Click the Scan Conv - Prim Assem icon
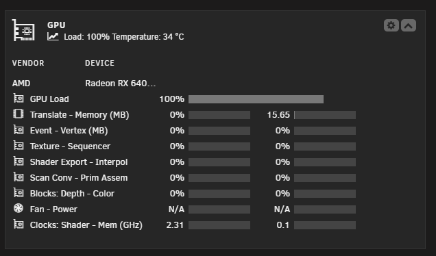Viewport: 436px width, 256px height. pos(19,177)
